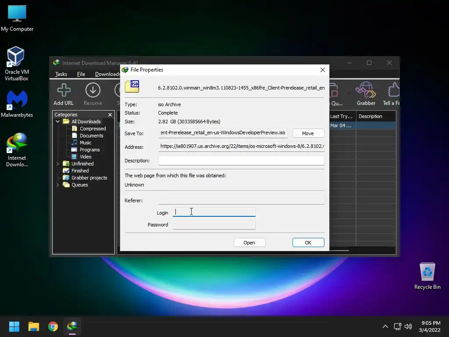
Task: Select Malwarebytes desktop icon
Action: [17, 104]
